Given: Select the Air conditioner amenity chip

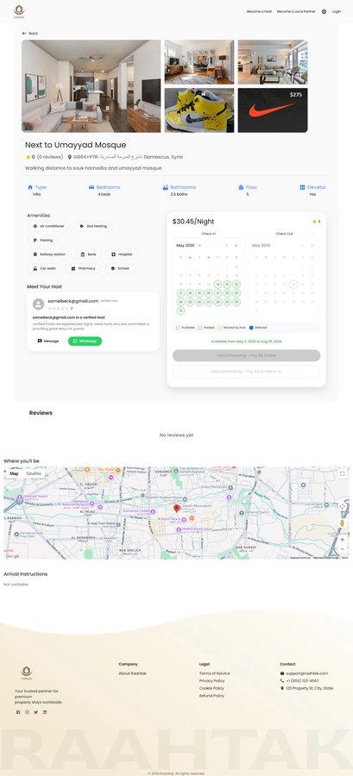Looking at the screenshot, I should click(x=48, y=226).
